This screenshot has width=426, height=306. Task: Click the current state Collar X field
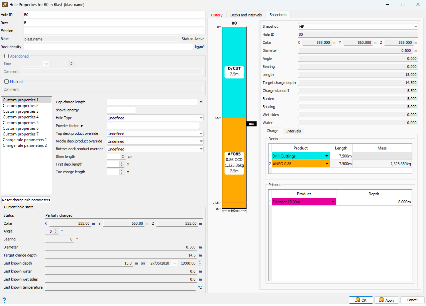click(70, 223)
